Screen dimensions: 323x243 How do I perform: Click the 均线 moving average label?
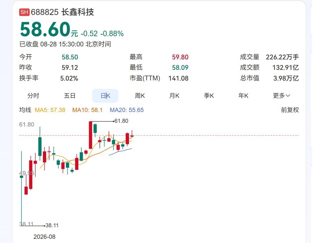click(x=25, y=110)
